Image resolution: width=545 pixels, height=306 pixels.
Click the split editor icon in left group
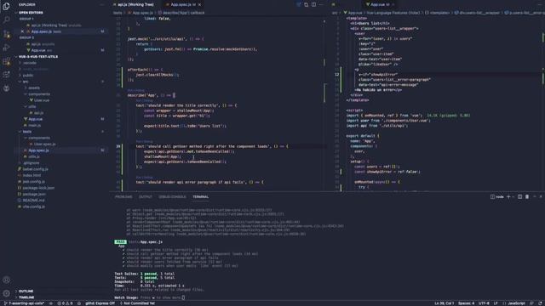click(313, 4)
